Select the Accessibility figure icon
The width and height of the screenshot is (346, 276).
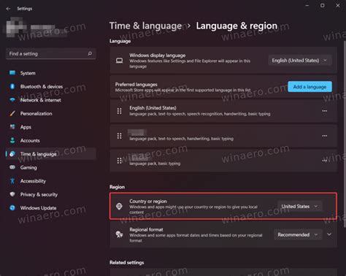click(12, 181)
